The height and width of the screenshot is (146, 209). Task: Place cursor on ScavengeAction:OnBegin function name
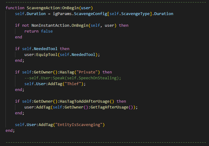53,8
